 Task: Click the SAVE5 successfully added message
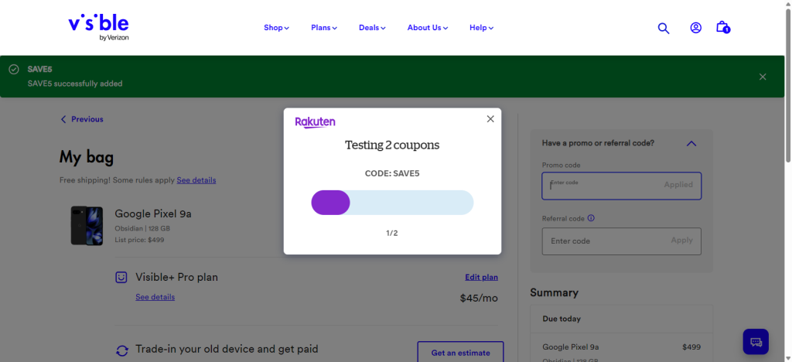pos(75,84)
